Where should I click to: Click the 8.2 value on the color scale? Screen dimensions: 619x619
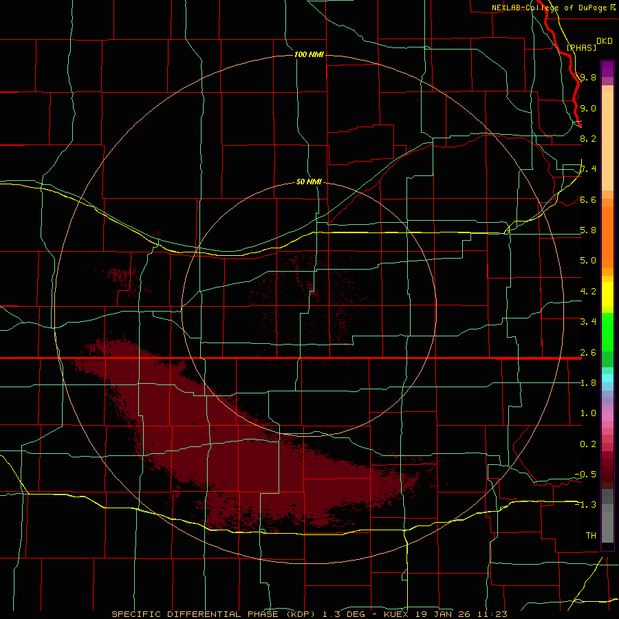tap(588, 138)
